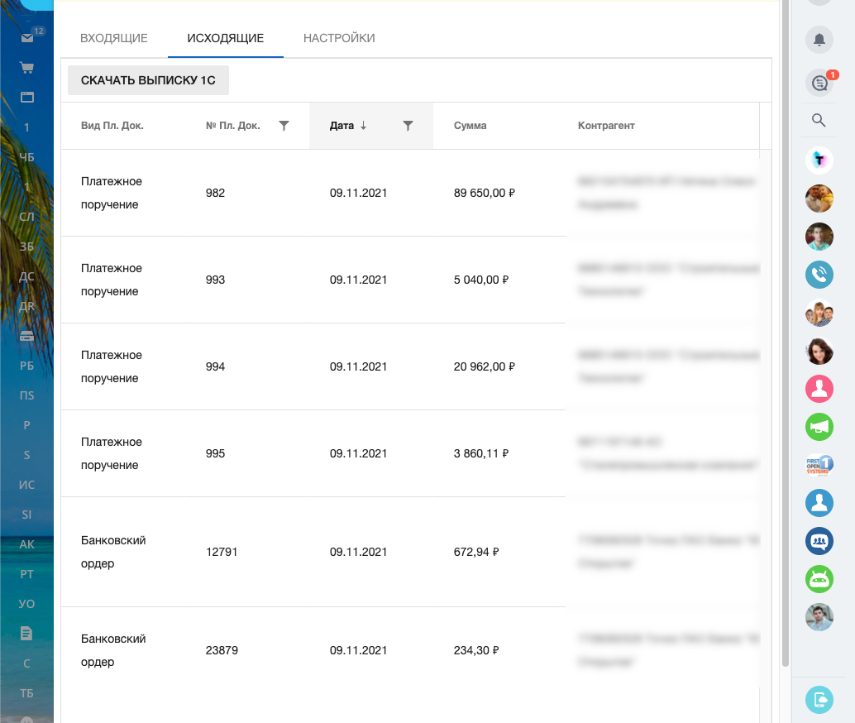Open the First Open Systems group chat
855x723 pixels.
[819, 464]
